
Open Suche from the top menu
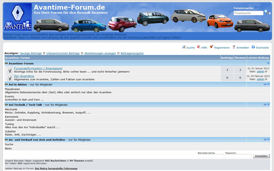coord(190,48)
